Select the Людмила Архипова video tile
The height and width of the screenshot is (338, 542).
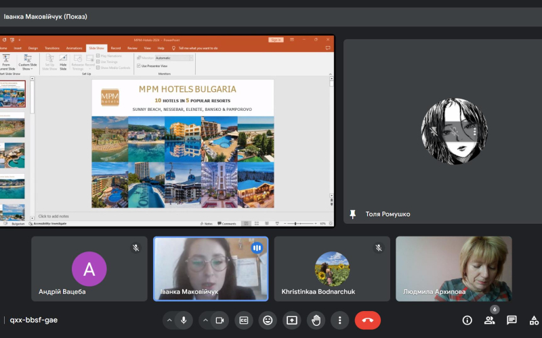point(454,268)
